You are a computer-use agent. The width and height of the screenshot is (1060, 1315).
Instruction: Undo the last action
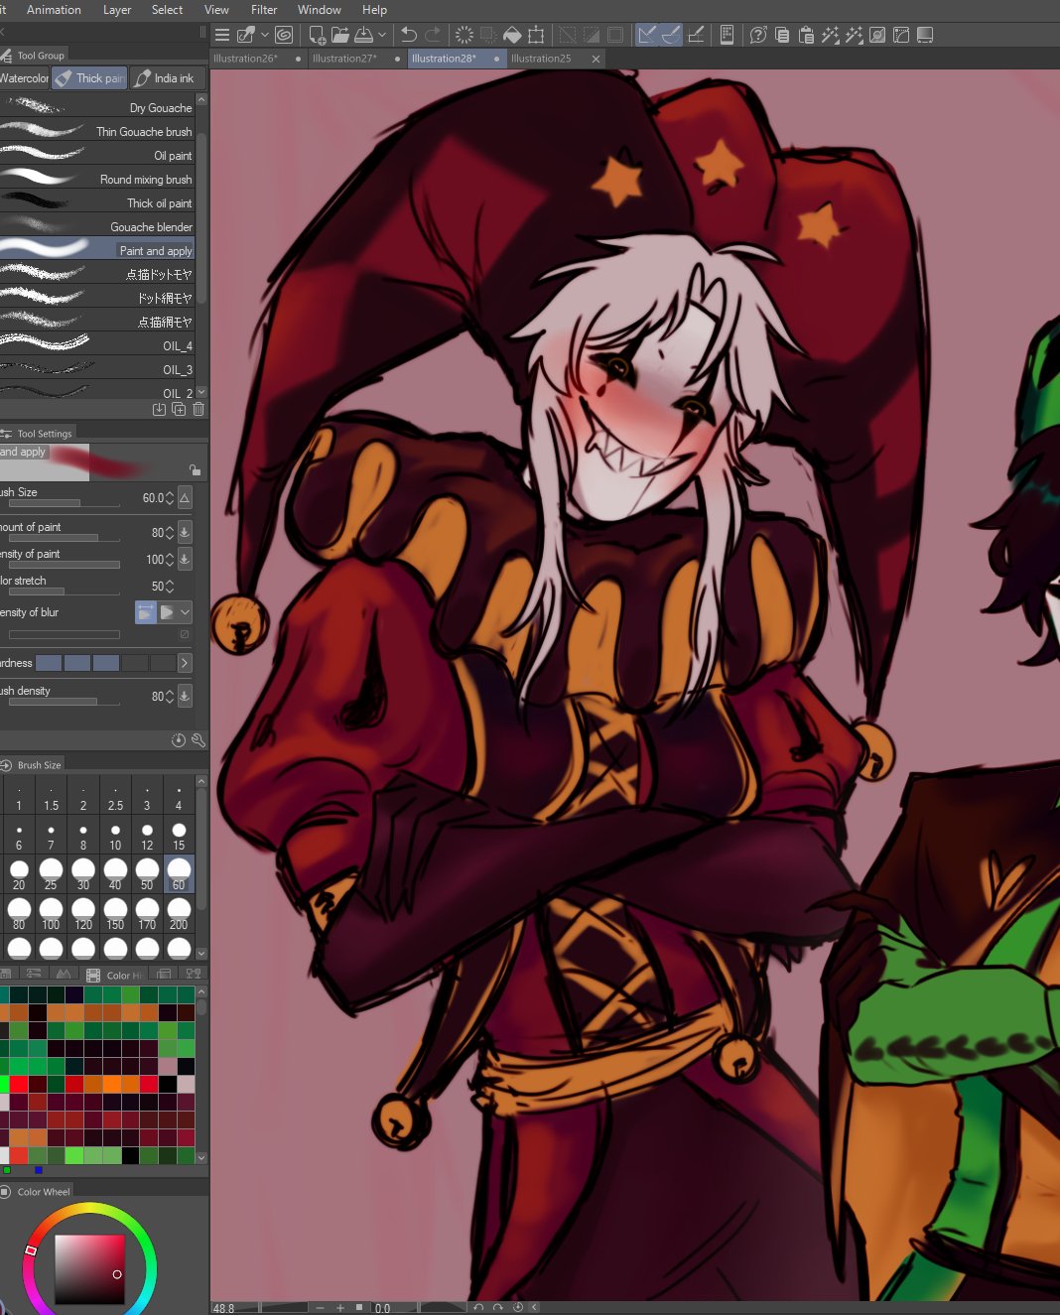(x=408, y=35)
